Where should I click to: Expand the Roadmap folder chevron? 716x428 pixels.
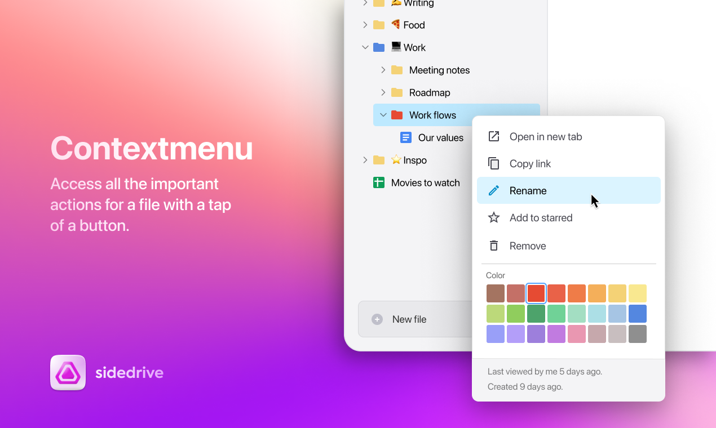coord(383,92)
